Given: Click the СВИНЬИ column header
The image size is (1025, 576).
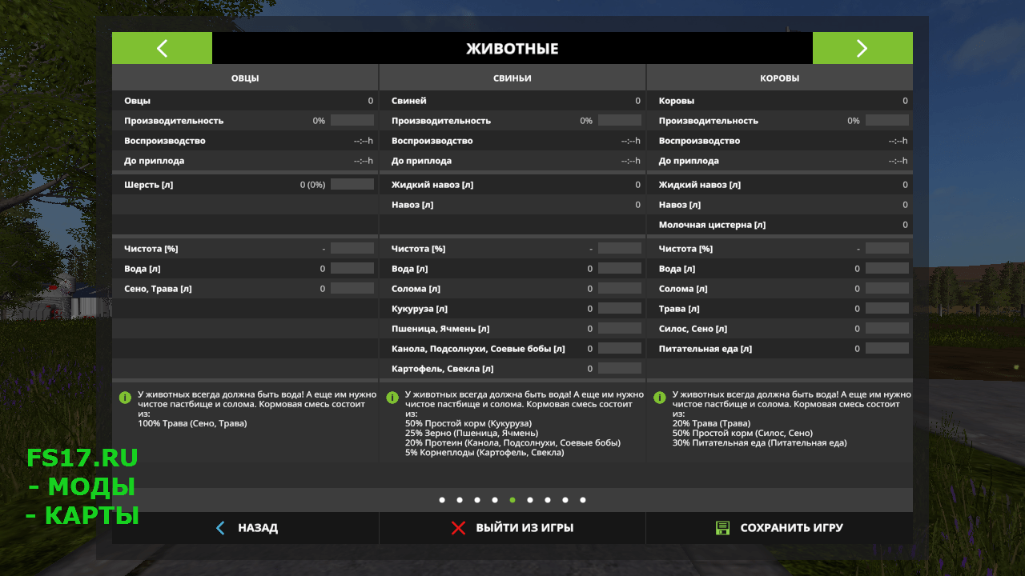Looking at the screenshot, I should [512, 78].
